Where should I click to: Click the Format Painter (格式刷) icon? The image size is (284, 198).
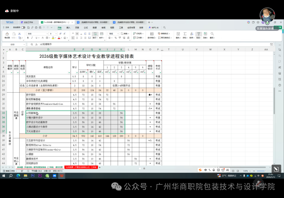pyautogui.click(x=7, y=34)
